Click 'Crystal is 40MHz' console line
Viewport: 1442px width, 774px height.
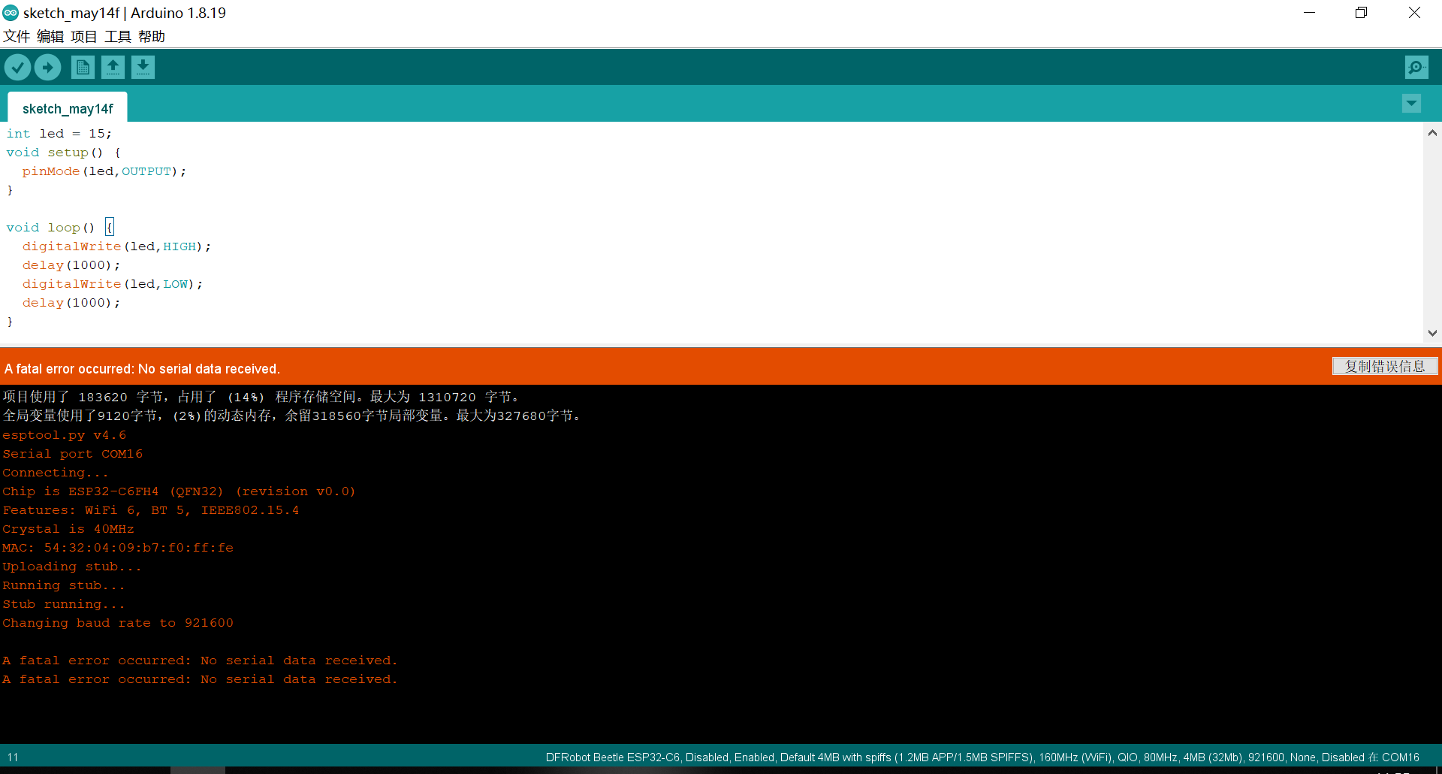pos(68,529)
